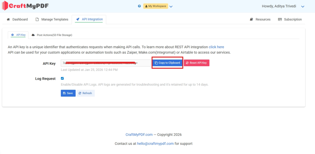
Task: Toggle the Log Request checkbox
Action: [62, 78]
